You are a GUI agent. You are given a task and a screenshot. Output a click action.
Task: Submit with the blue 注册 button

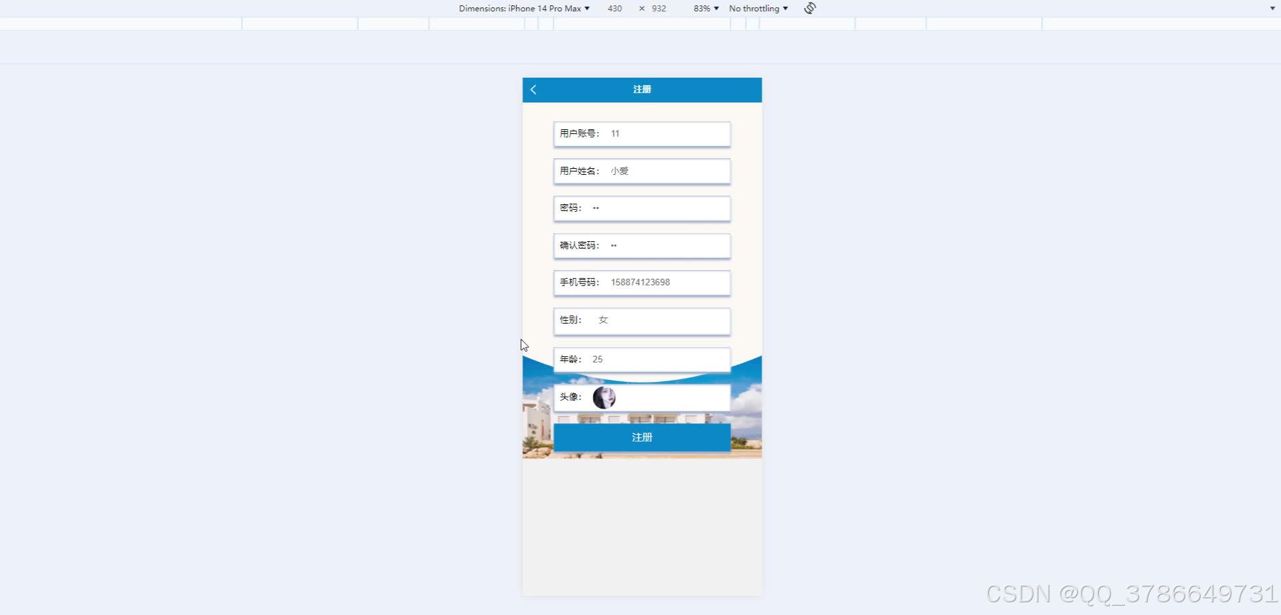[x=642, y=437]
